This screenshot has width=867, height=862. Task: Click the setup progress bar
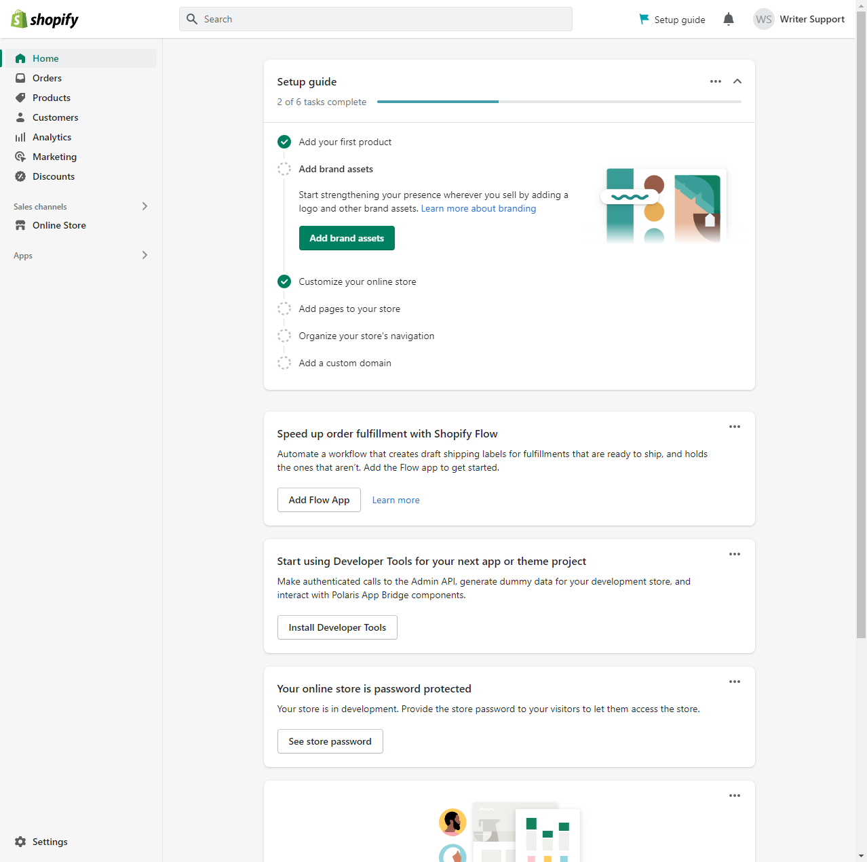(x=559, y=102)
